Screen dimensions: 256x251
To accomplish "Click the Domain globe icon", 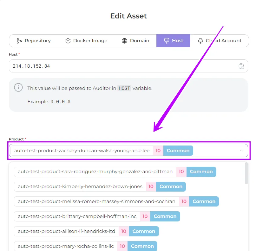I will click(x=125, y=41).
